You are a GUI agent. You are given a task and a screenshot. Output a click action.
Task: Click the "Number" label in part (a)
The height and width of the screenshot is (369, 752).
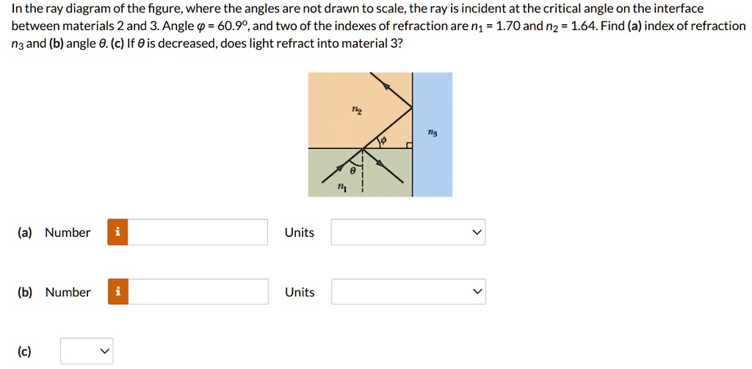pyautogui.click(x=68, y=233)
